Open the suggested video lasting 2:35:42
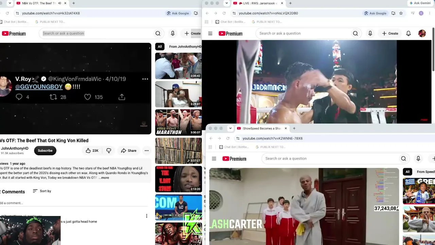The image size is (435, 245). [178, 66]
